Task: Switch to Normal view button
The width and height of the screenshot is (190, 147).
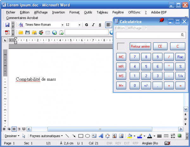Action: click(x=4, y=129)
